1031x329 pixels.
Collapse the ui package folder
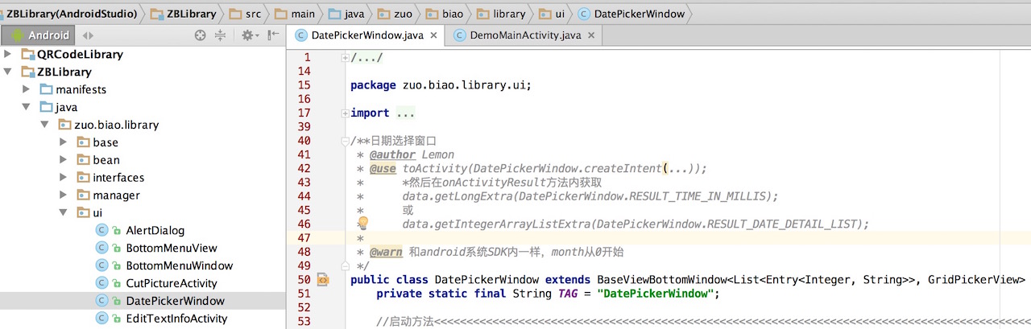(64, 212)
